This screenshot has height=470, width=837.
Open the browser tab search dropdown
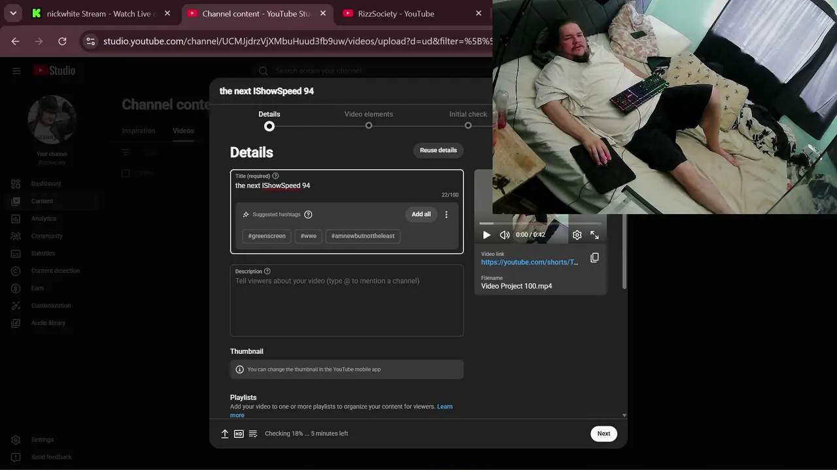13,13
